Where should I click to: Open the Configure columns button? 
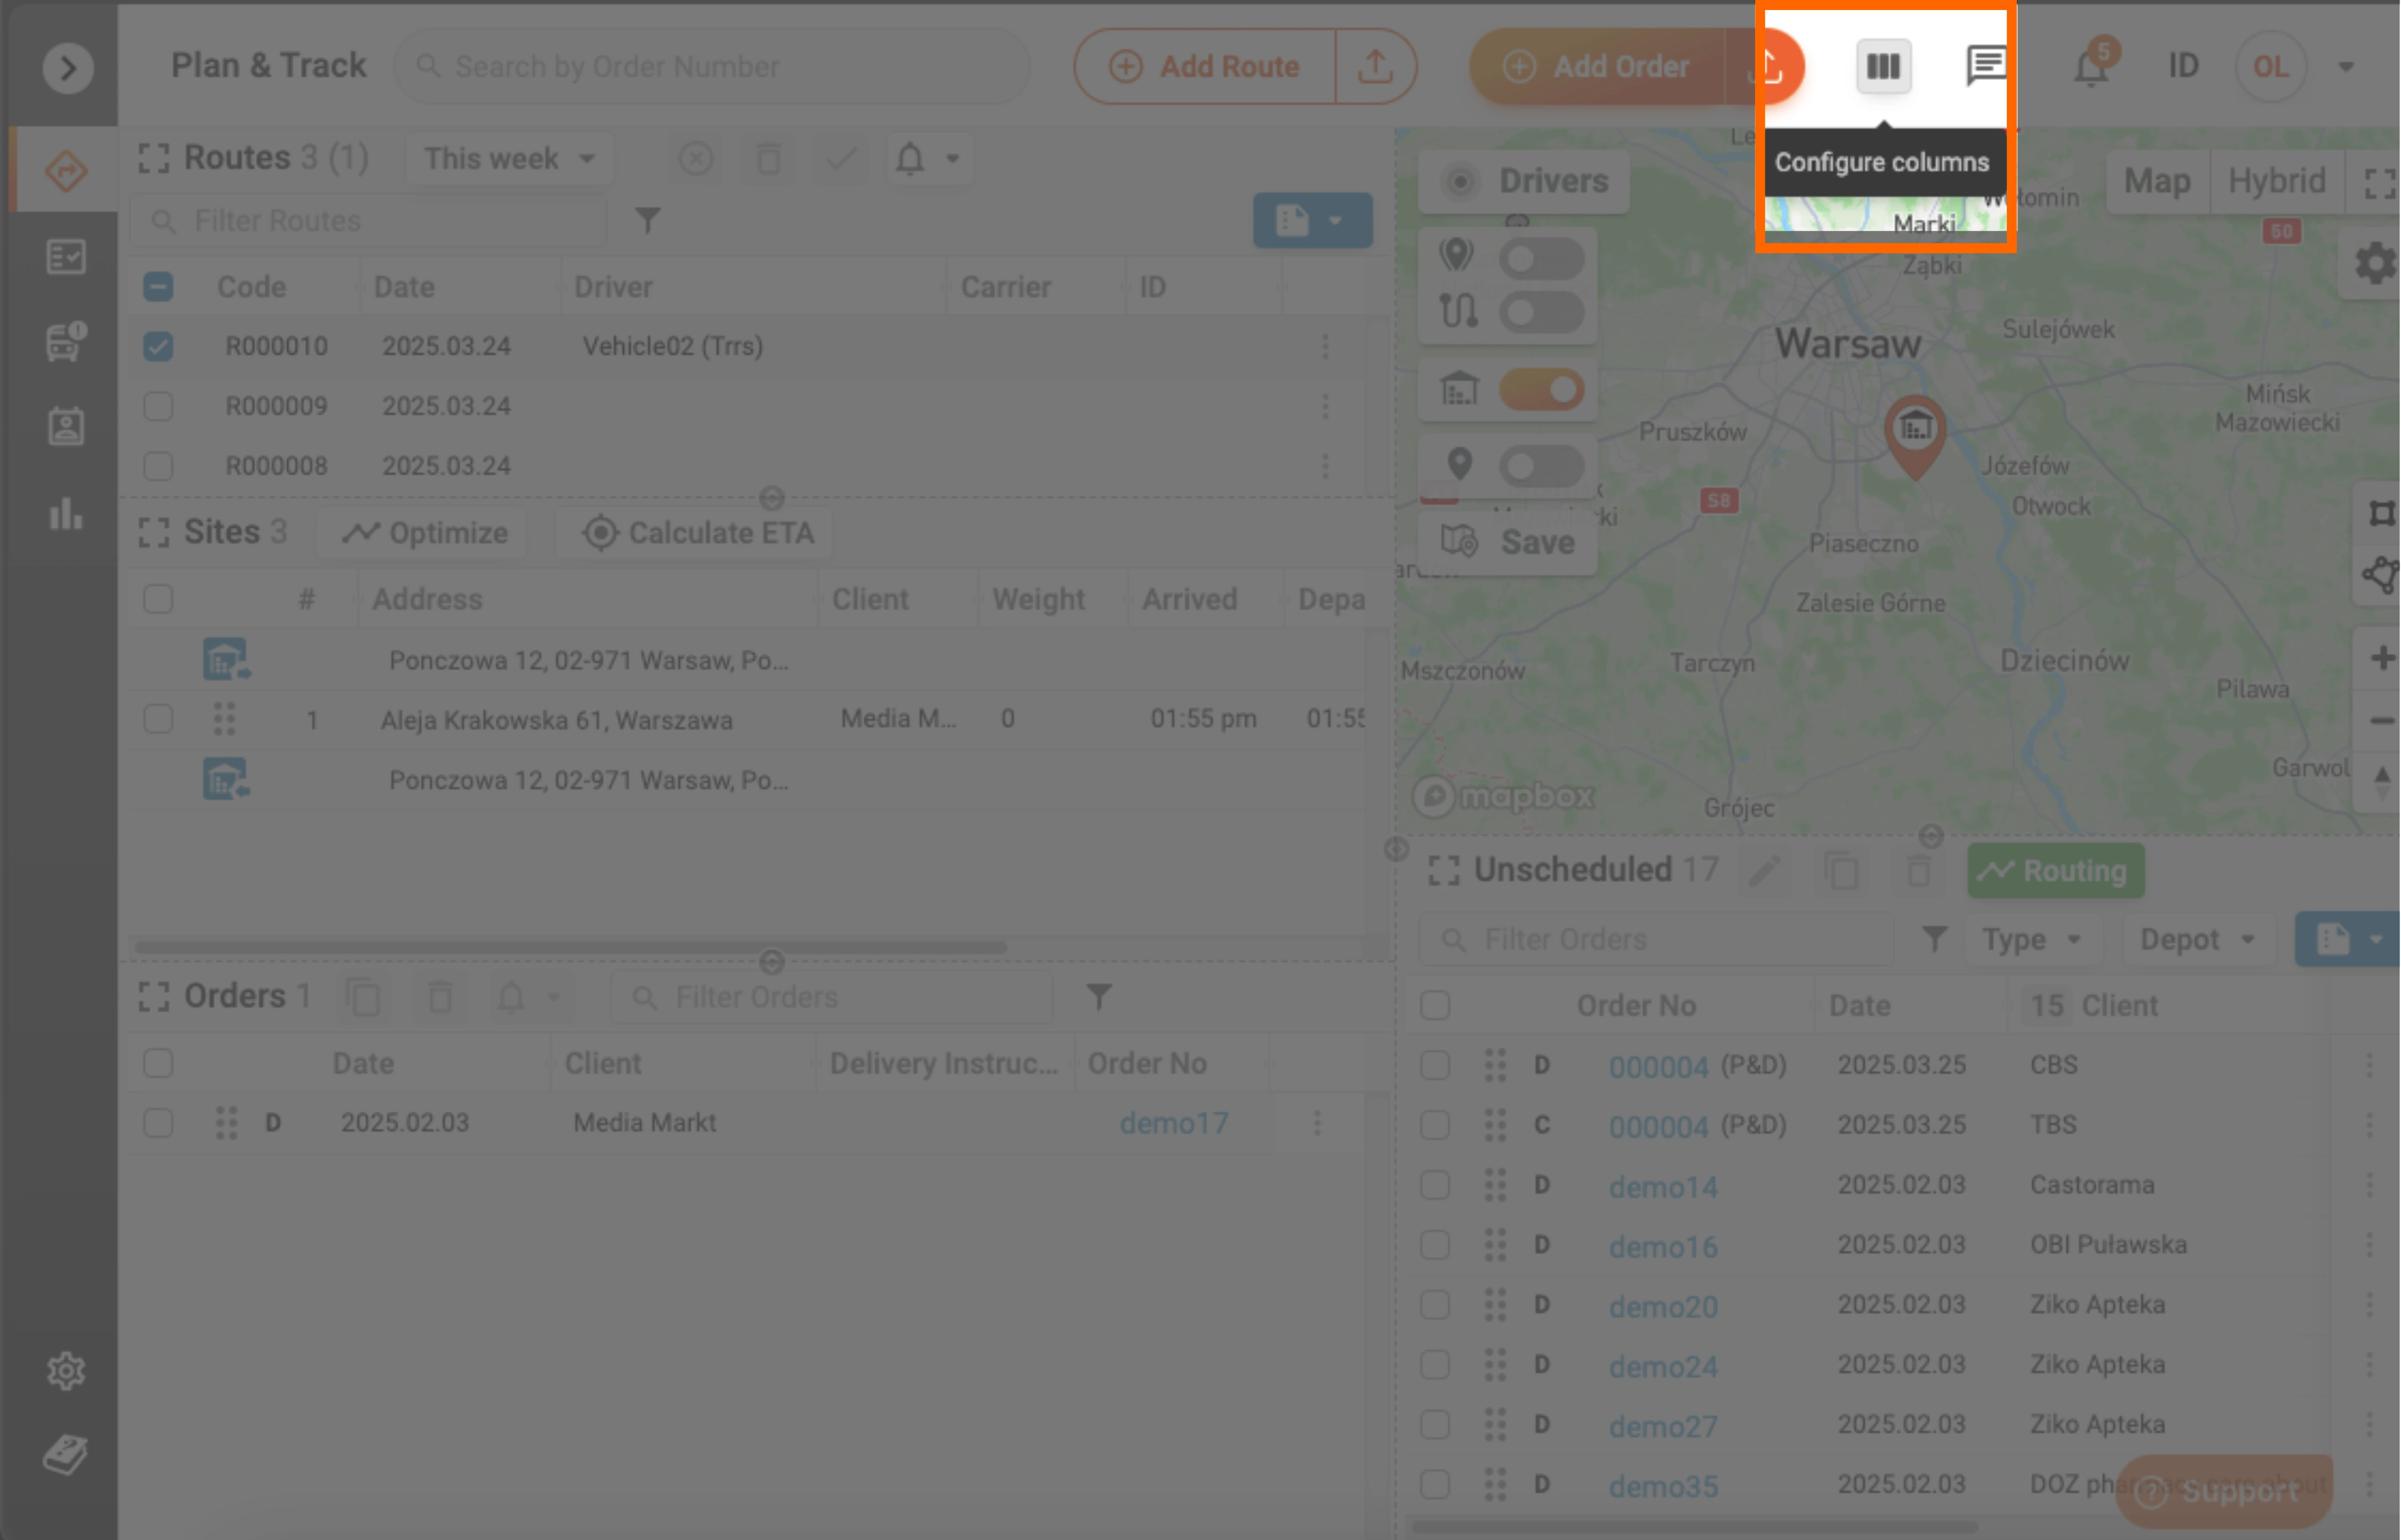coord(1883,66)
